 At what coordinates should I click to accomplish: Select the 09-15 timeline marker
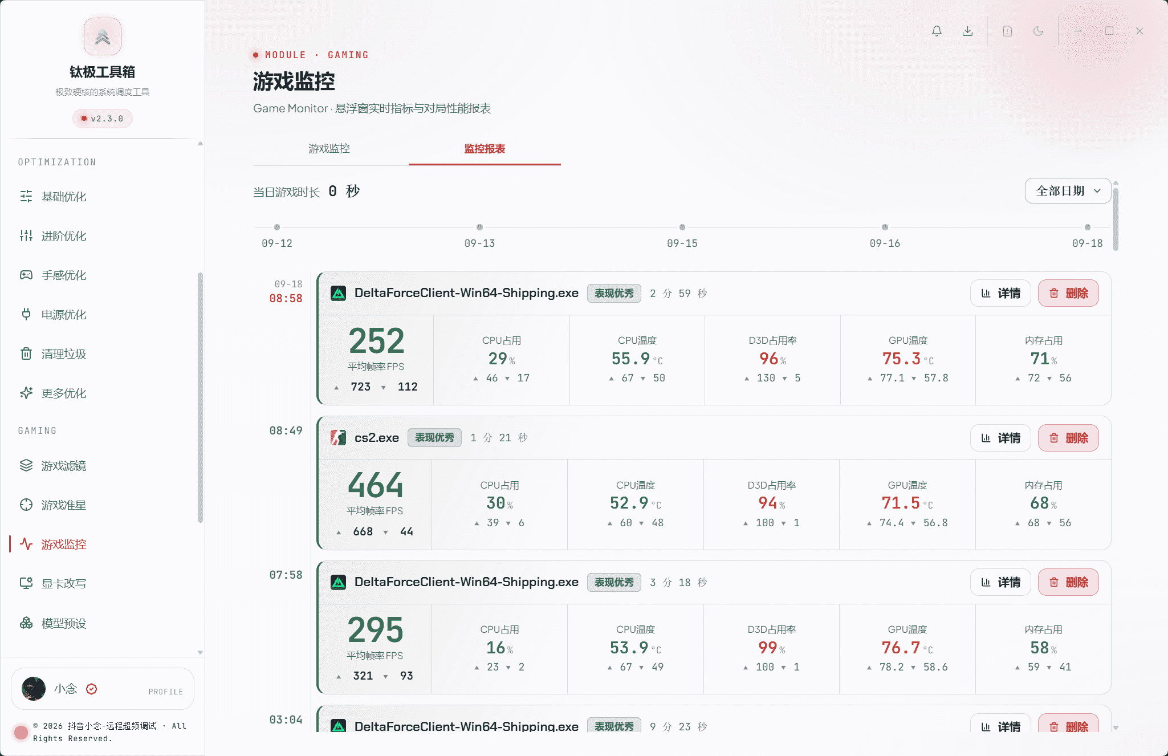point(682,227)
